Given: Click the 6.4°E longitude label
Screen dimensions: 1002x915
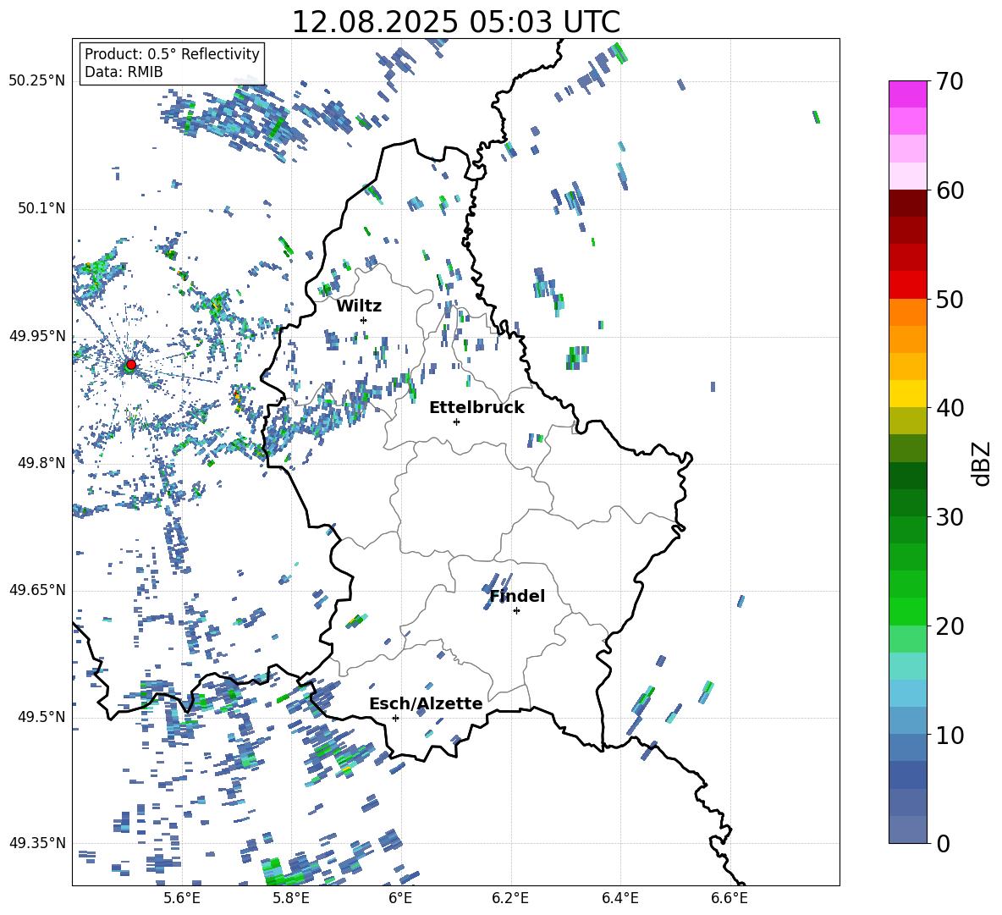Looking at the screenshot, I should tap(619, 898).
